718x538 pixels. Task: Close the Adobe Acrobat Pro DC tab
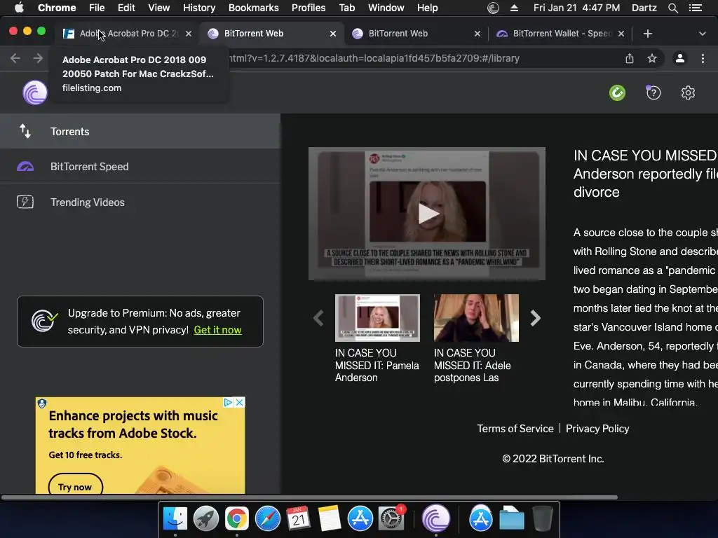188,34
